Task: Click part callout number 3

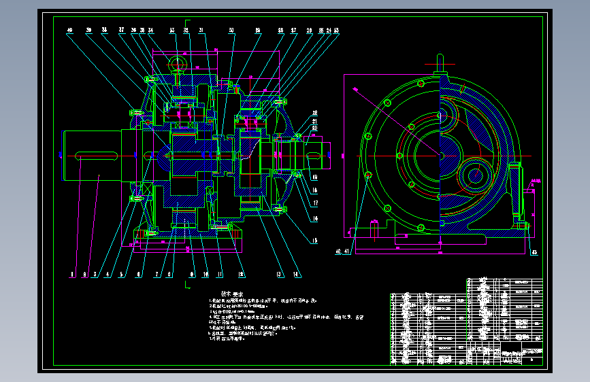Action: pos(95,275)
